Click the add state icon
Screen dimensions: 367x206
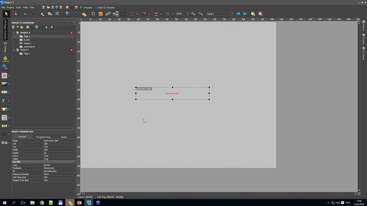(253, 14)
